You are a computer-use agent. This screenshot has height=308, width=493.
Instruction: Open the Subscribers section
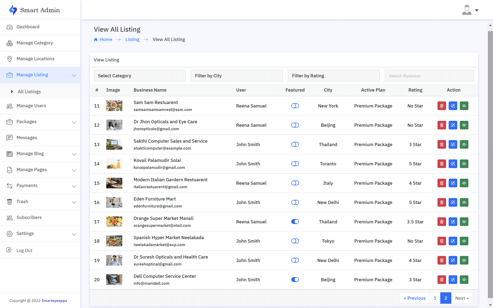pyautogui.click(x=29, y=217)
